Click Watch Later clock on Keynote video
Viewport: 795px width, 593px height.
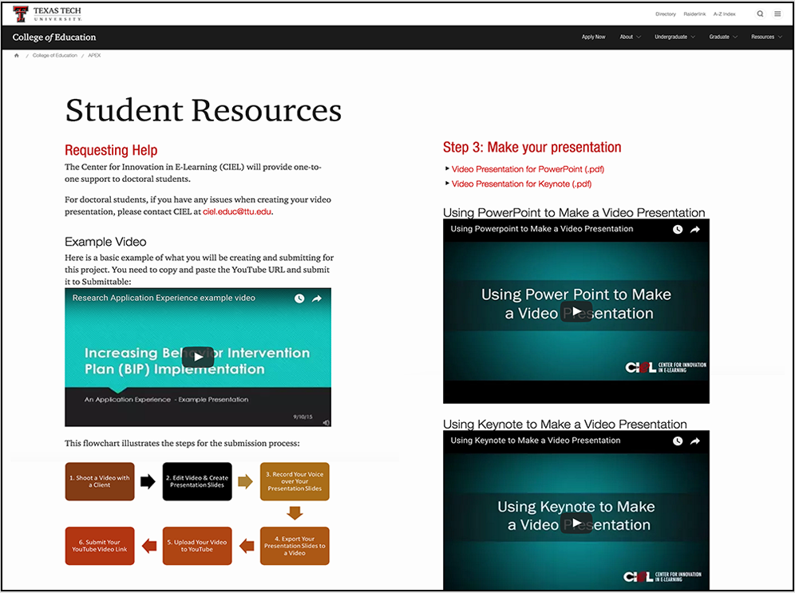(678, 441)
